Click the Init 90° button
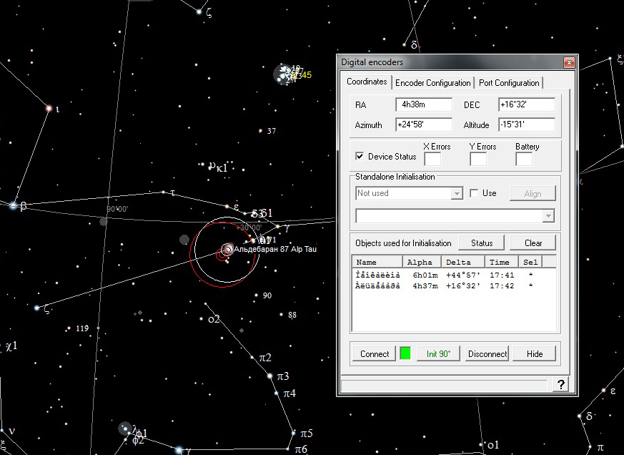 [x=438, y=354]
